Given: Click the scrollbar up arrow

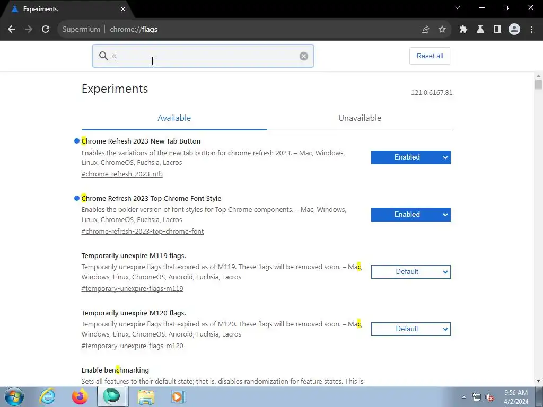Looking at the screenshot, I should (x=538, y=76).
